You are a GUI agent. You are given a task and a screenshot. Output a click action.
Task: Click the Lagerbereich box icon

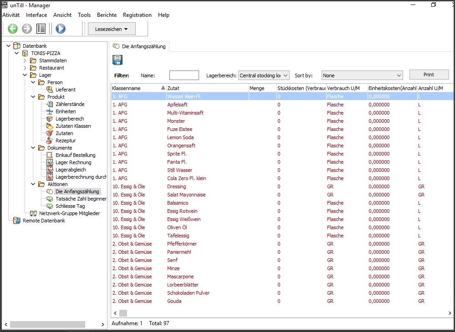point(50,119)
